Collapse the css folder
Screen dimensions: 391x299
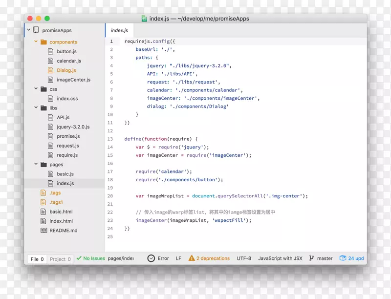click(36, 89)
